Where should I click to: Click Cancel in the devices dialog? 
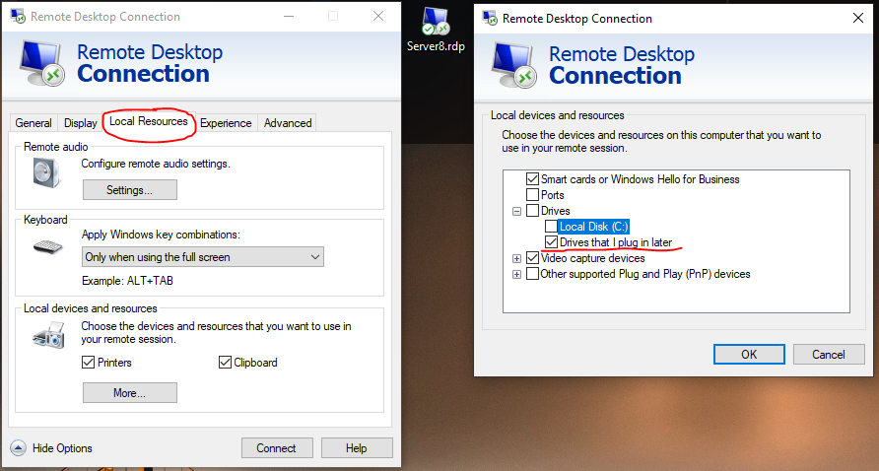829,355
